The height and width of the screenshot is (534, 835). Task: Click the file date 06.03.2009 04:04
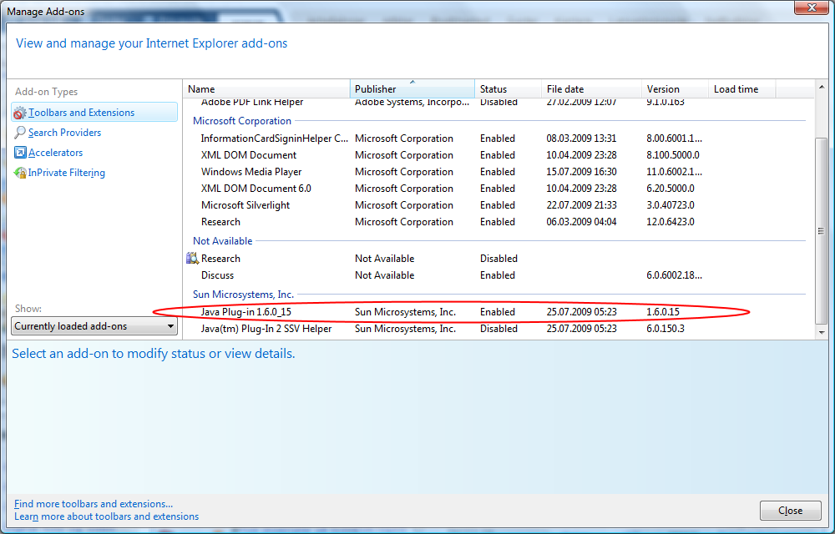(x=581, y=222)
